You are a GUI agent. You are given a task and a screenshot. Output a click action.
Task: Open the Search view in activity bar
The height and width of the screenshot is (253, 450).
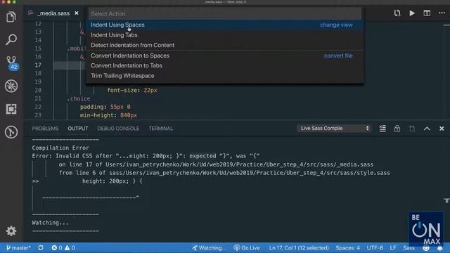[11, 39]
